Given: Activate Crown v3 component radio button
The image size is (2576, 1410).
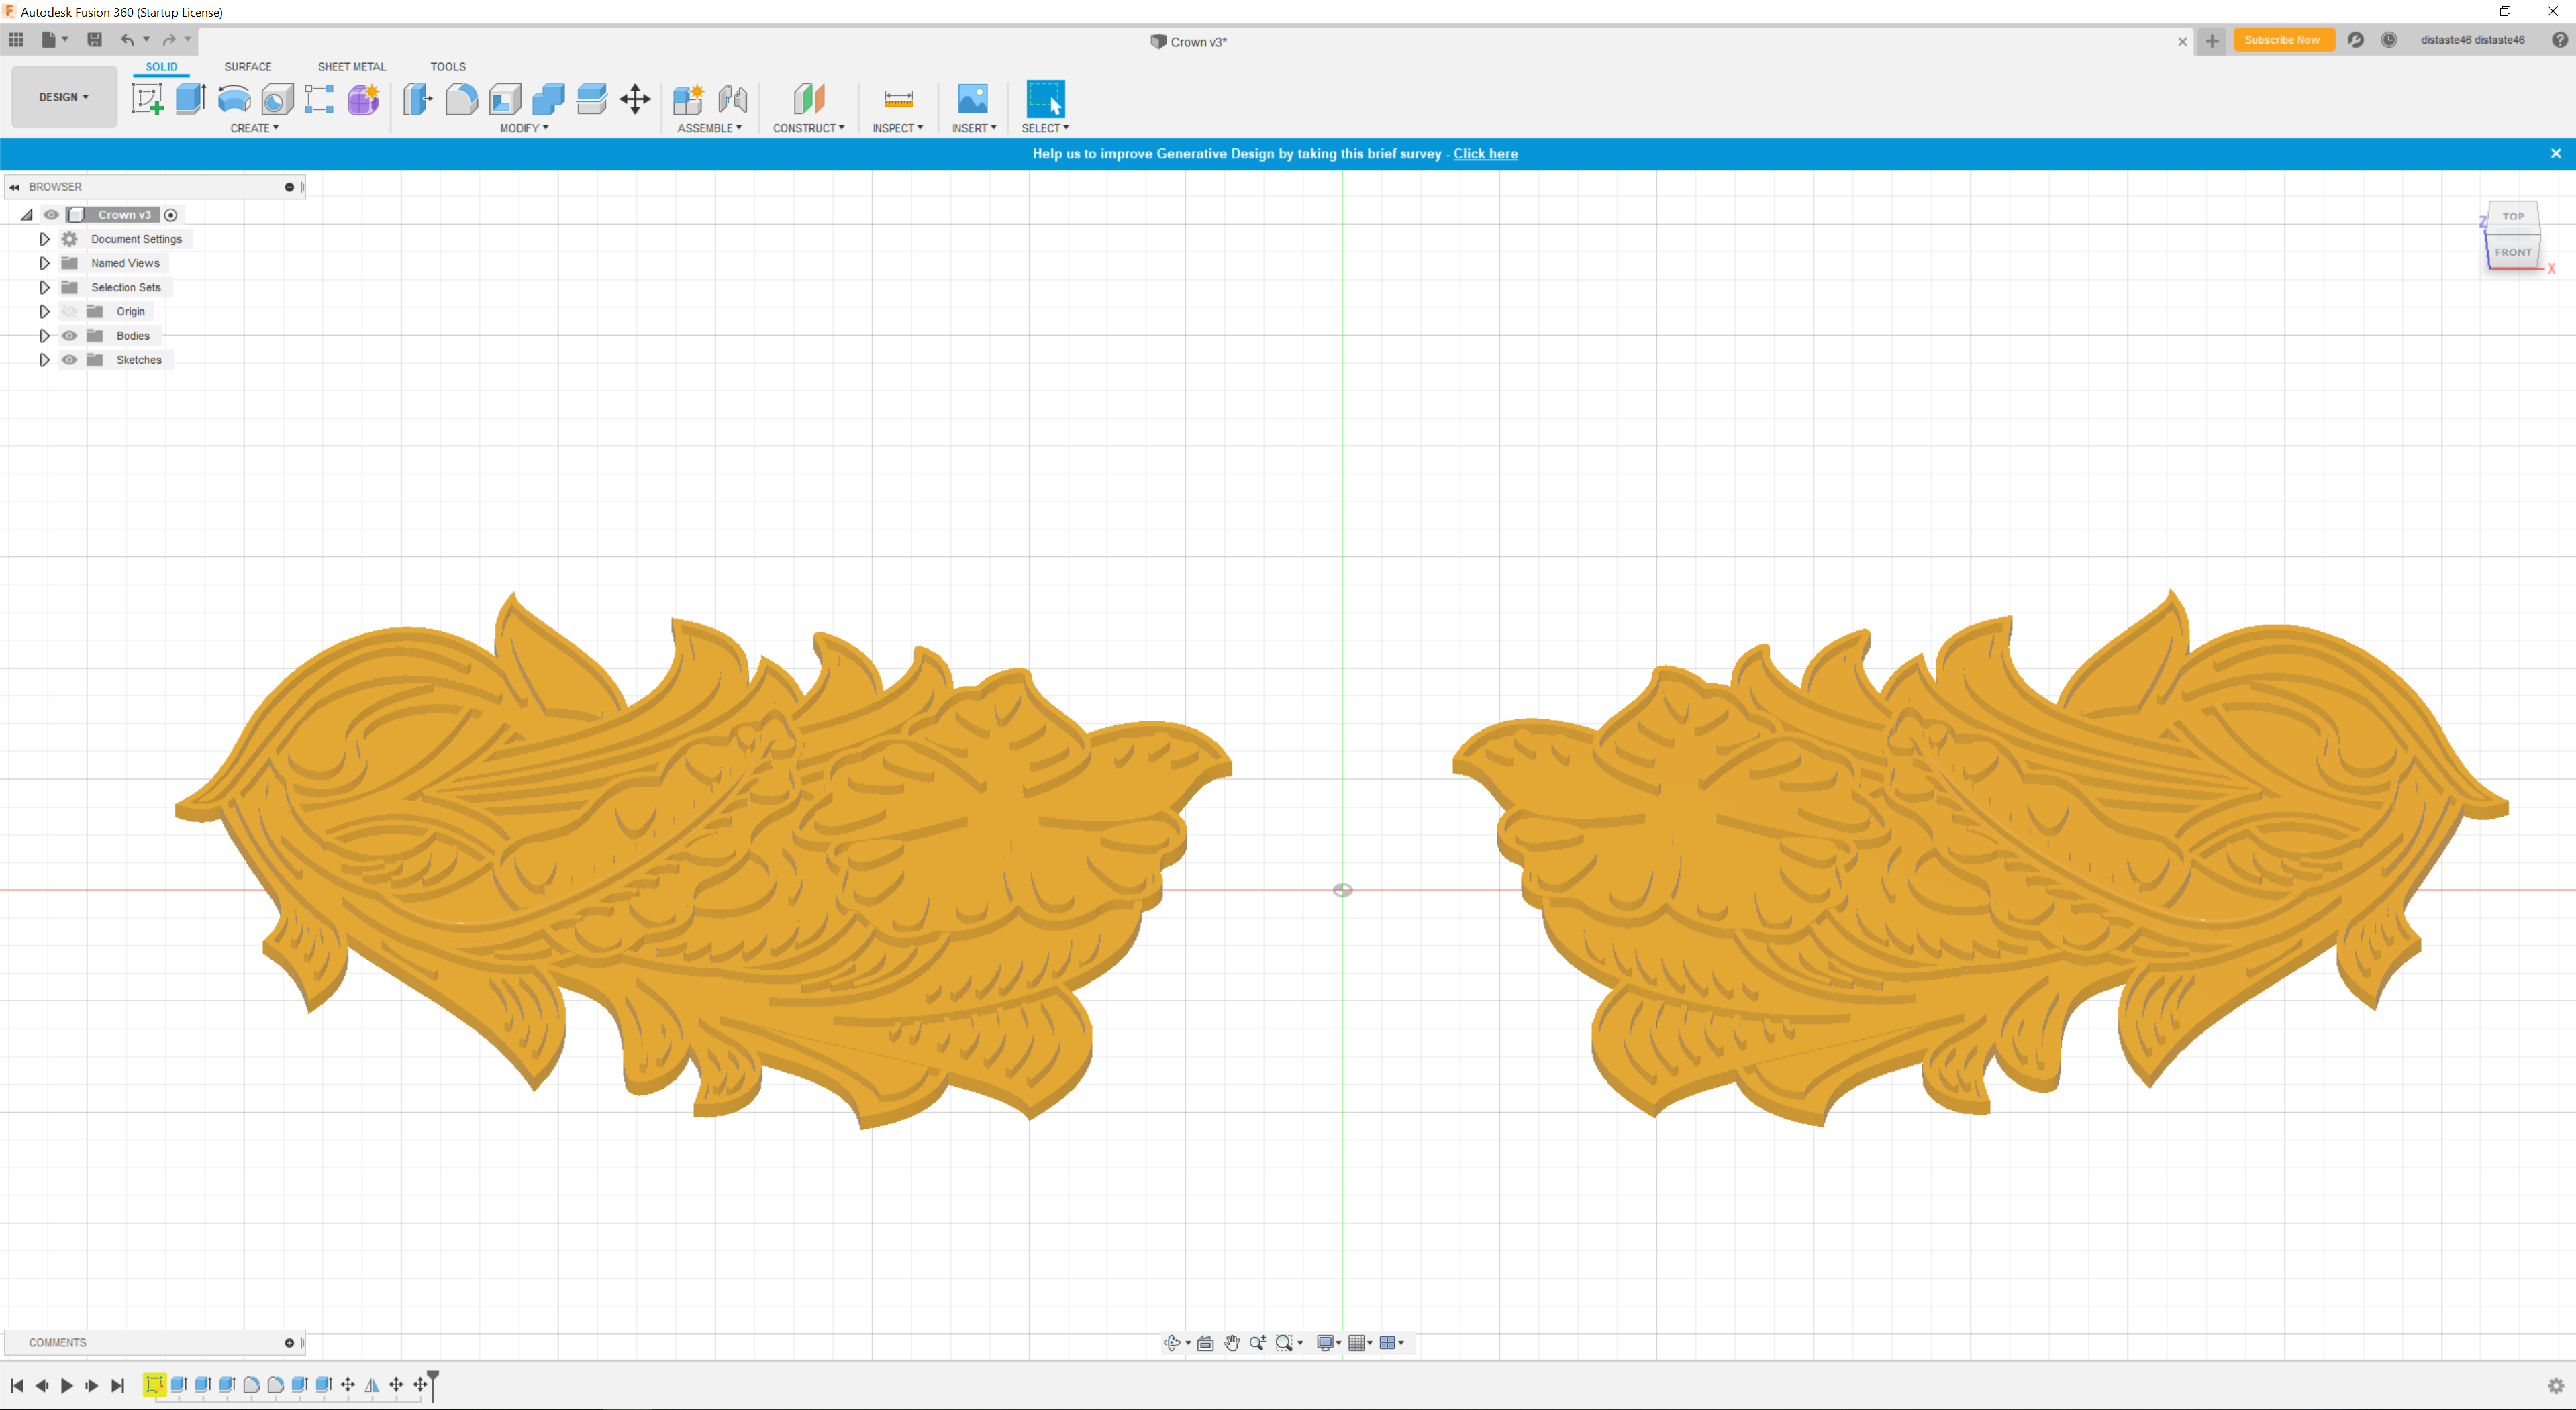Looking at the screenshot, I should [x=171, y=215].
